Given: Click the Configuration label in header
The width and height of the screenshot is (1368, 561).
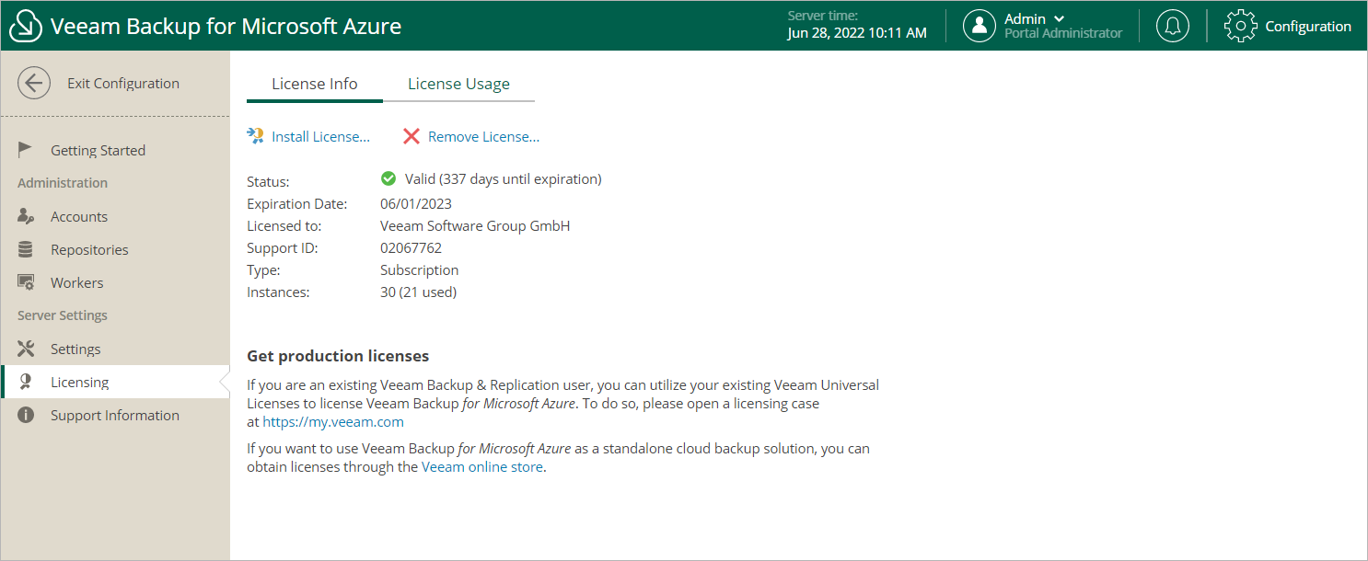Looking at the screenshot, I should pyautogui.click(x=1308, y=26).
